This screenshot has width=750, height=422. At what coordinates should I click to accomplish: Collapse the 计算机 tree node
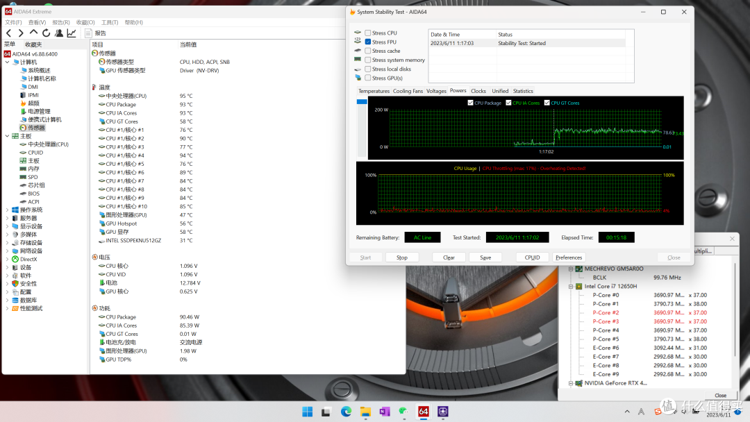(8, 62)
